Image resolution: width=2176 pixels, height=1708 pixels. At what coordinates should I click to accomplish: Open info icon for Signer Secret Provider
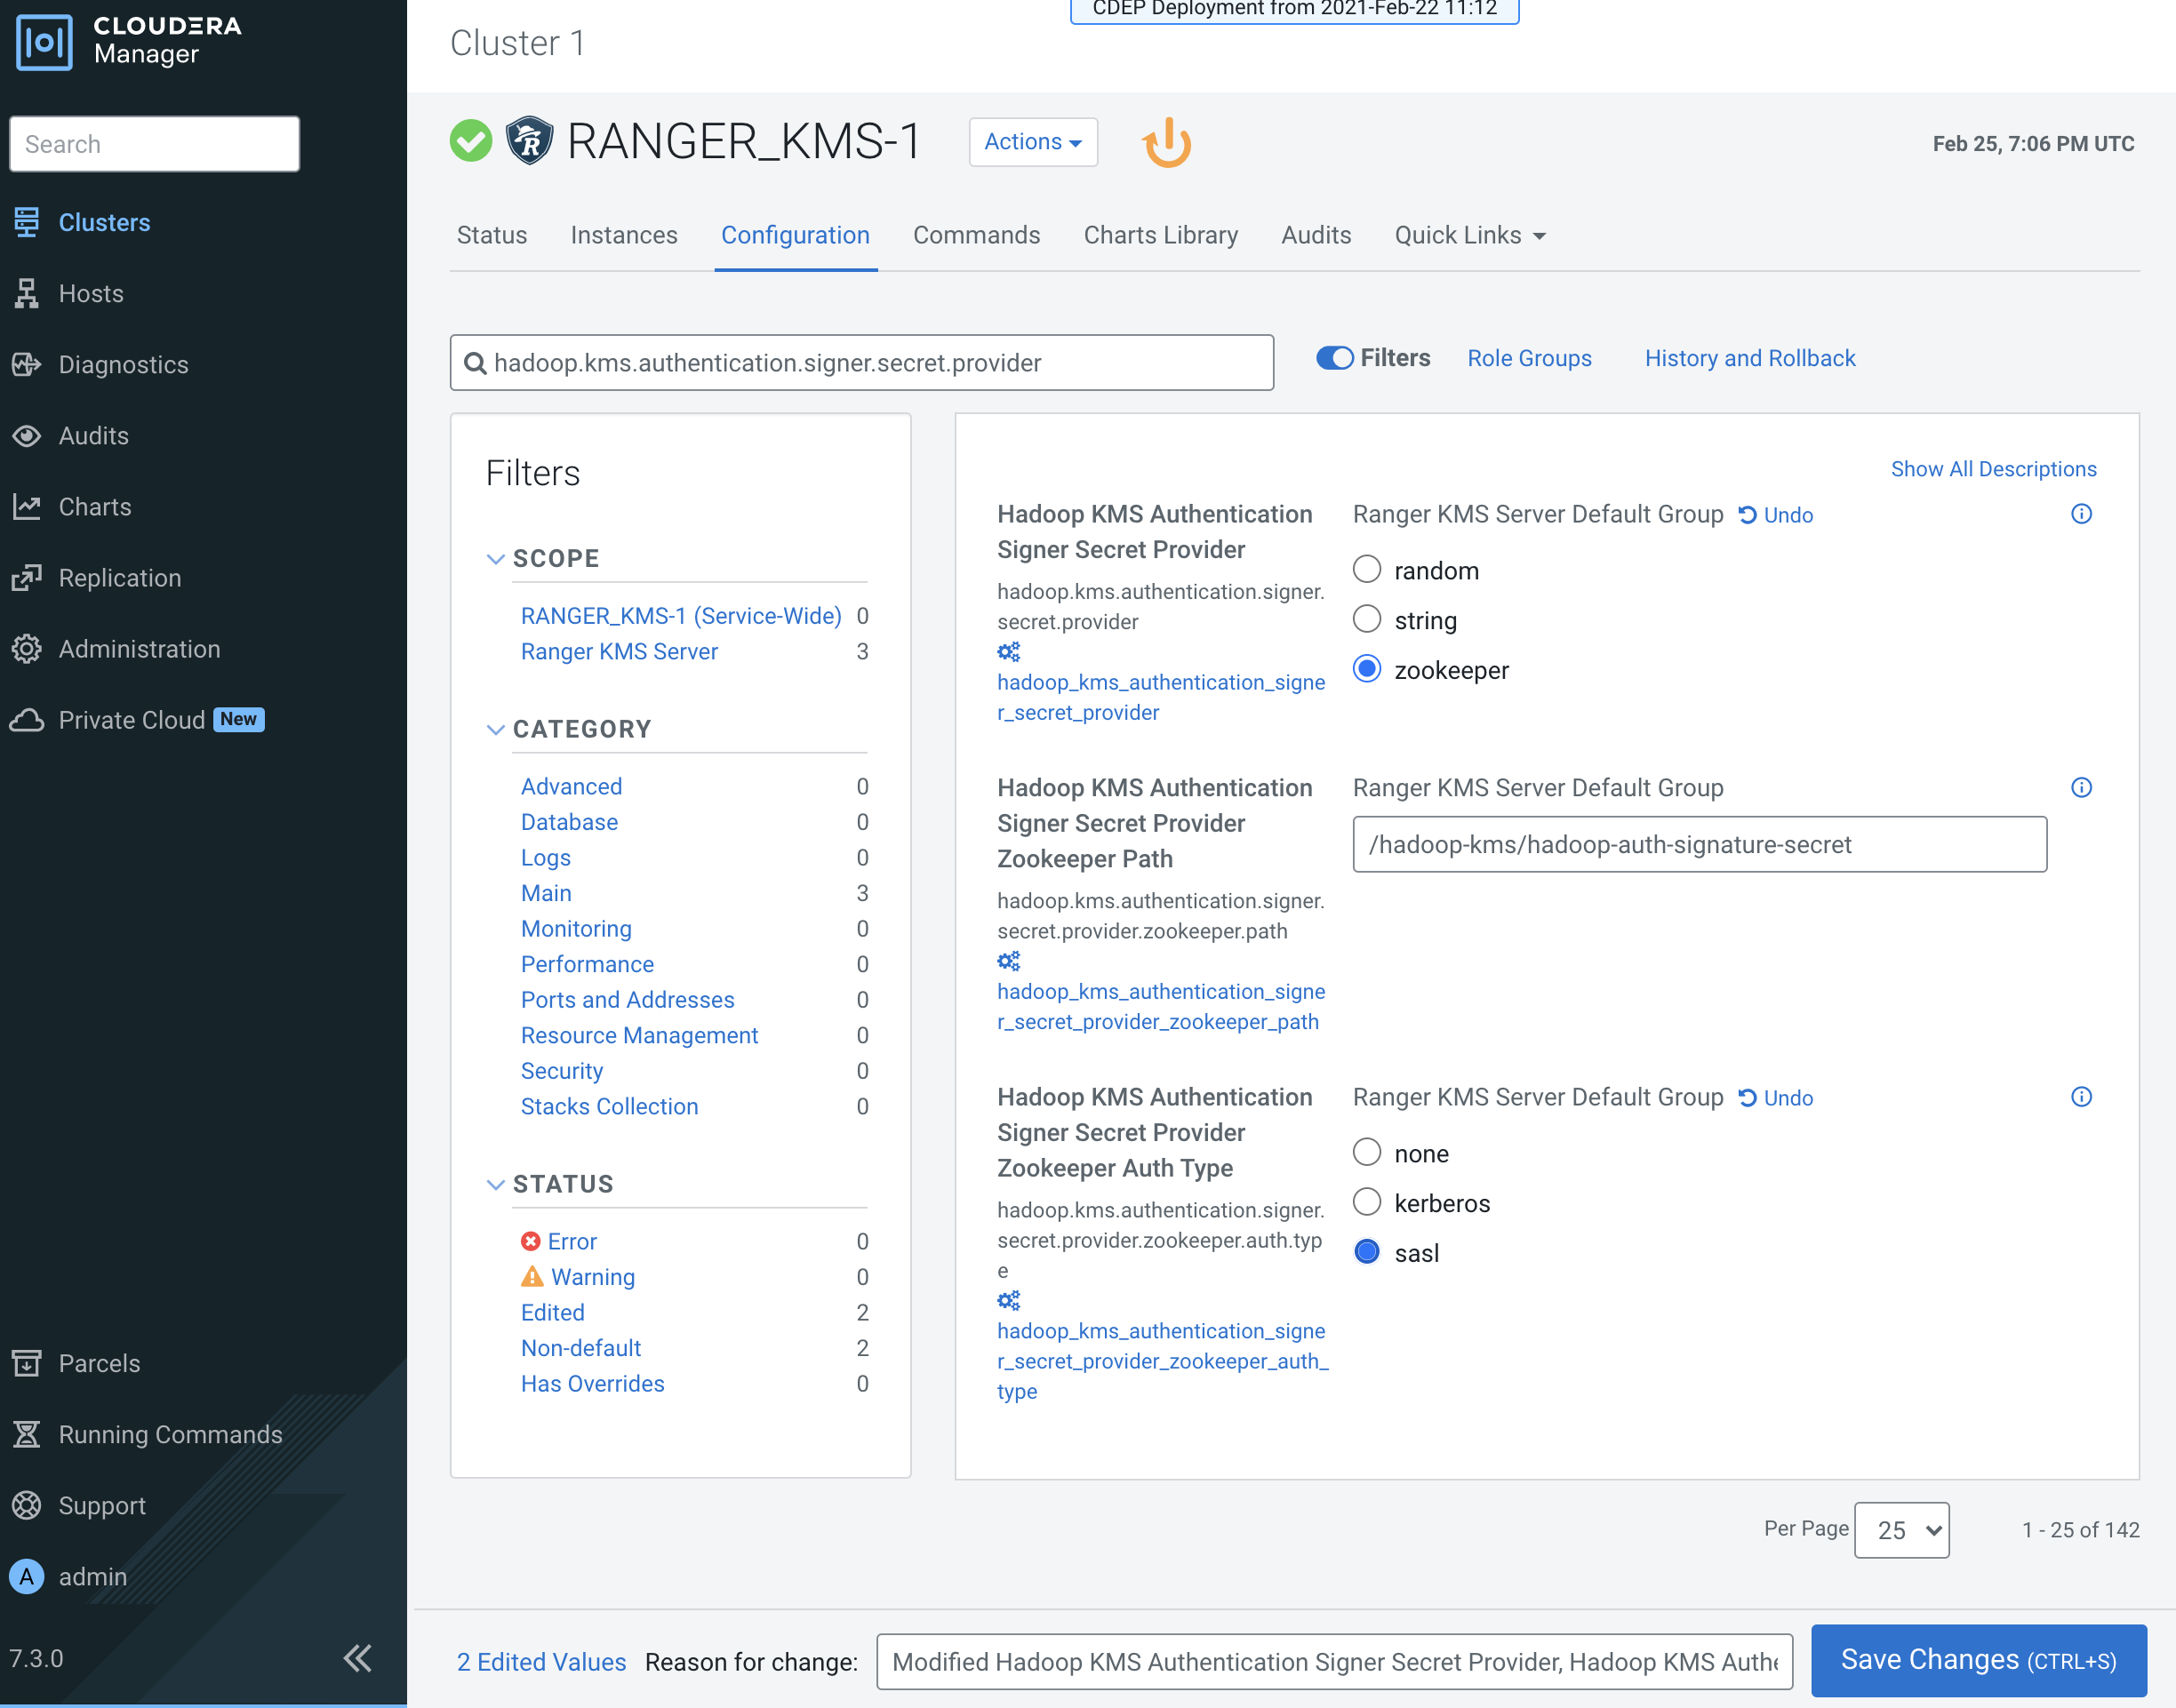pos(2081,514)
